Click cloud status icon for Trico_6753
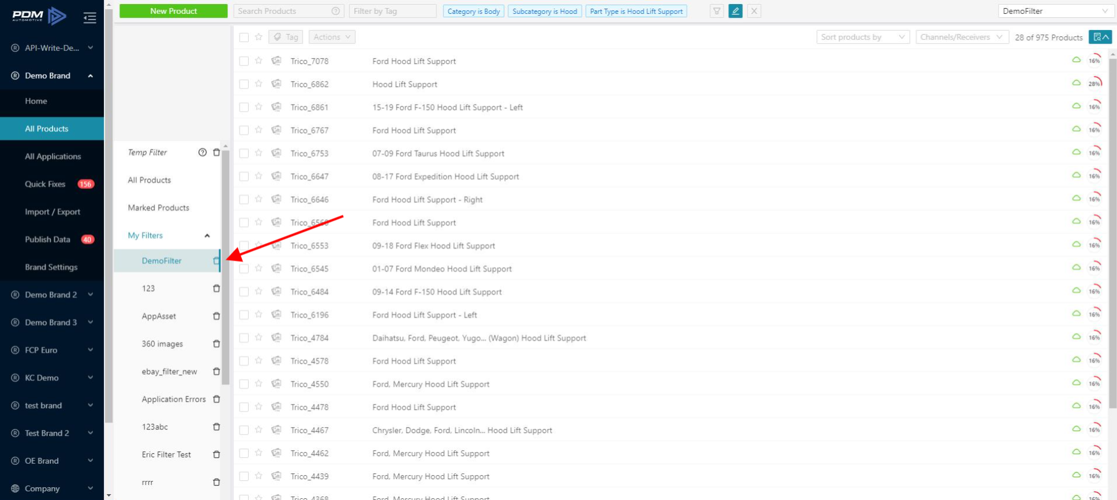The image size is (1117, 500). pos(1076,152)
